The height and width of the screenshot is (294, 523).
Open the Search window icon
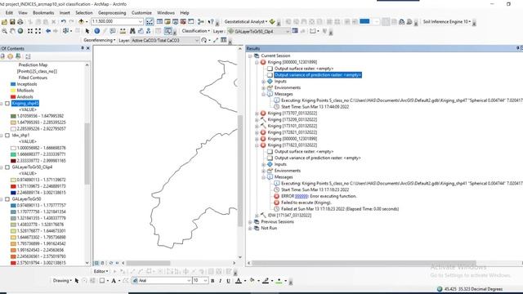pos(175,22)
